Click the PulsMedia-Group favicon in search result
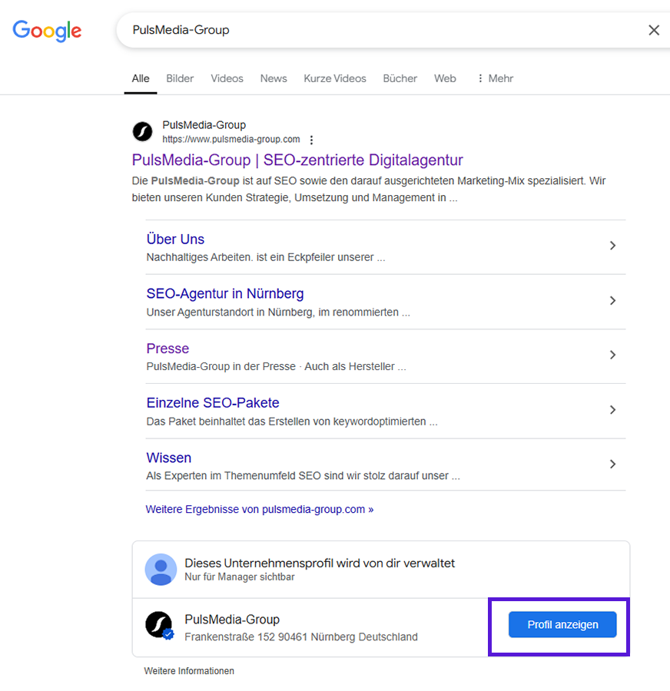This screenshot has width=670, height=691. 143,132
